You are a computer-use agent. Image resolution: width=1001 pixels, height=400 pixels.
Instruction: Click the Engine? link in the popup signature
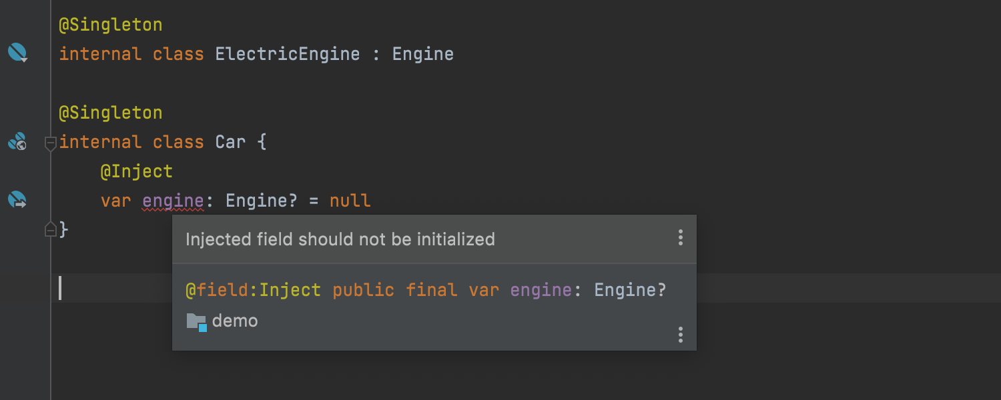[630, 290]
